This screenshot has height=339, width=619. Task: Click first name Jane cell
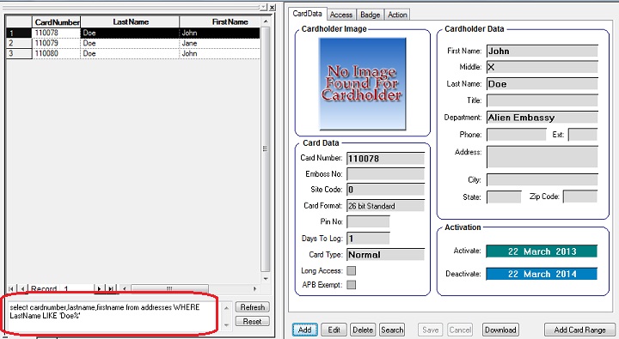[x=220, y=43]
